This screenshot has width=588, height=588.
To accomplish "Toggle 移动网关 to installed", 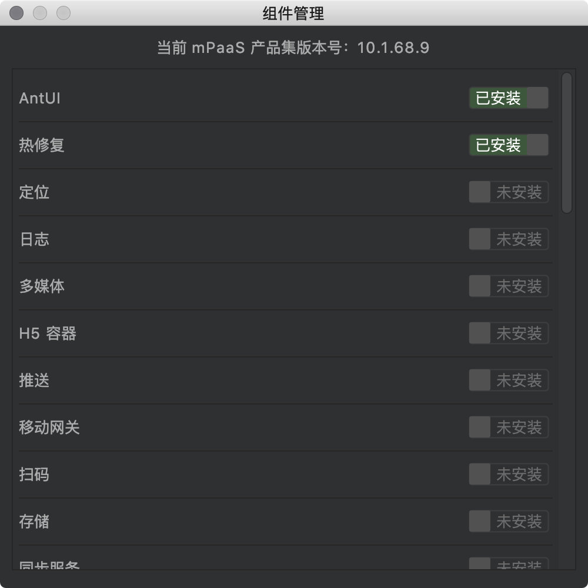I will (509, 427).
